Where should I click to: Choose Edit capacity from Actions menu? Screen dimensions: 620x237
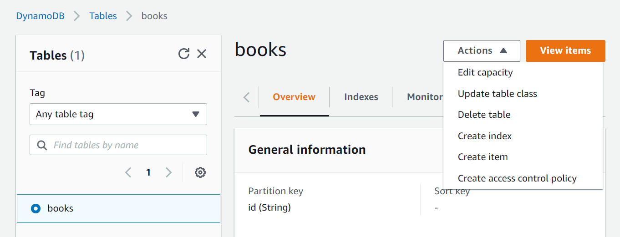click(485, 72)
